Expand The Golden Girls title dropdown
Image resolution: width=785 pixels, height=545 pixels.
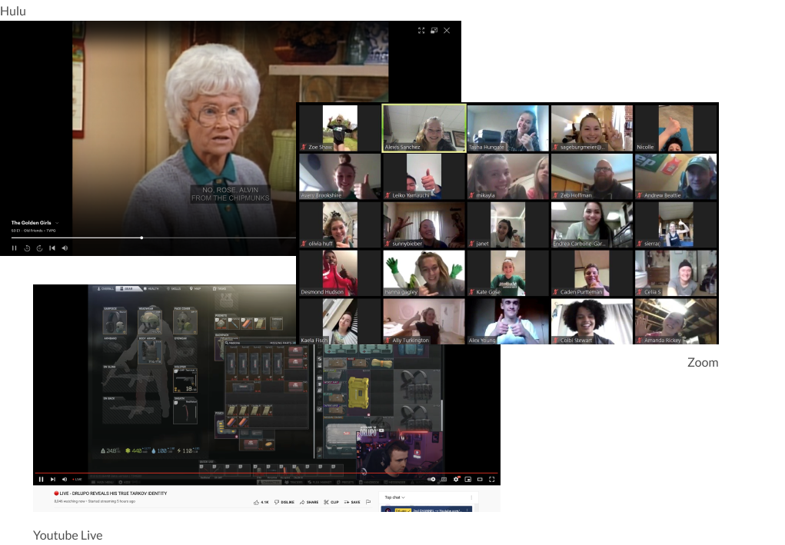click(57, 223)
